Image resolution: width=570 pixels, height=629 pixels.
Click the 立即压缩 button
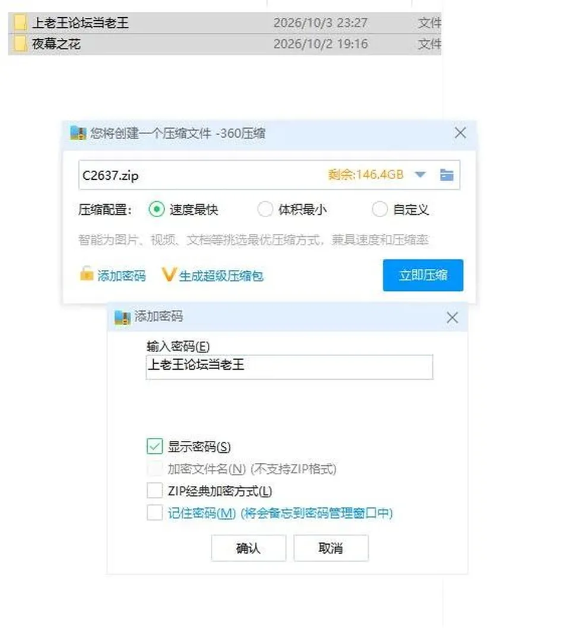click(423, 275)
